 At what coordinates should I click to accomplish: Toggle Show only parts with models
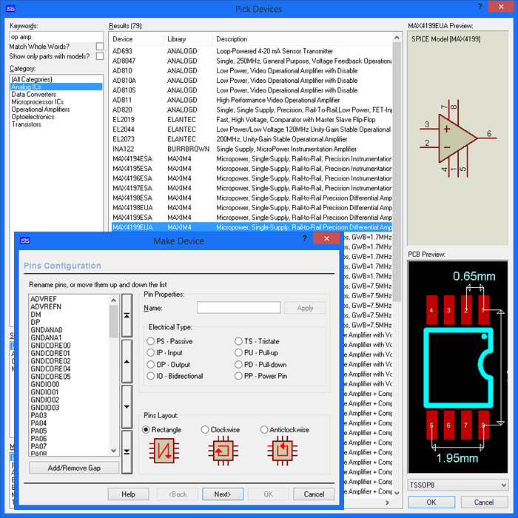point(99,56)
